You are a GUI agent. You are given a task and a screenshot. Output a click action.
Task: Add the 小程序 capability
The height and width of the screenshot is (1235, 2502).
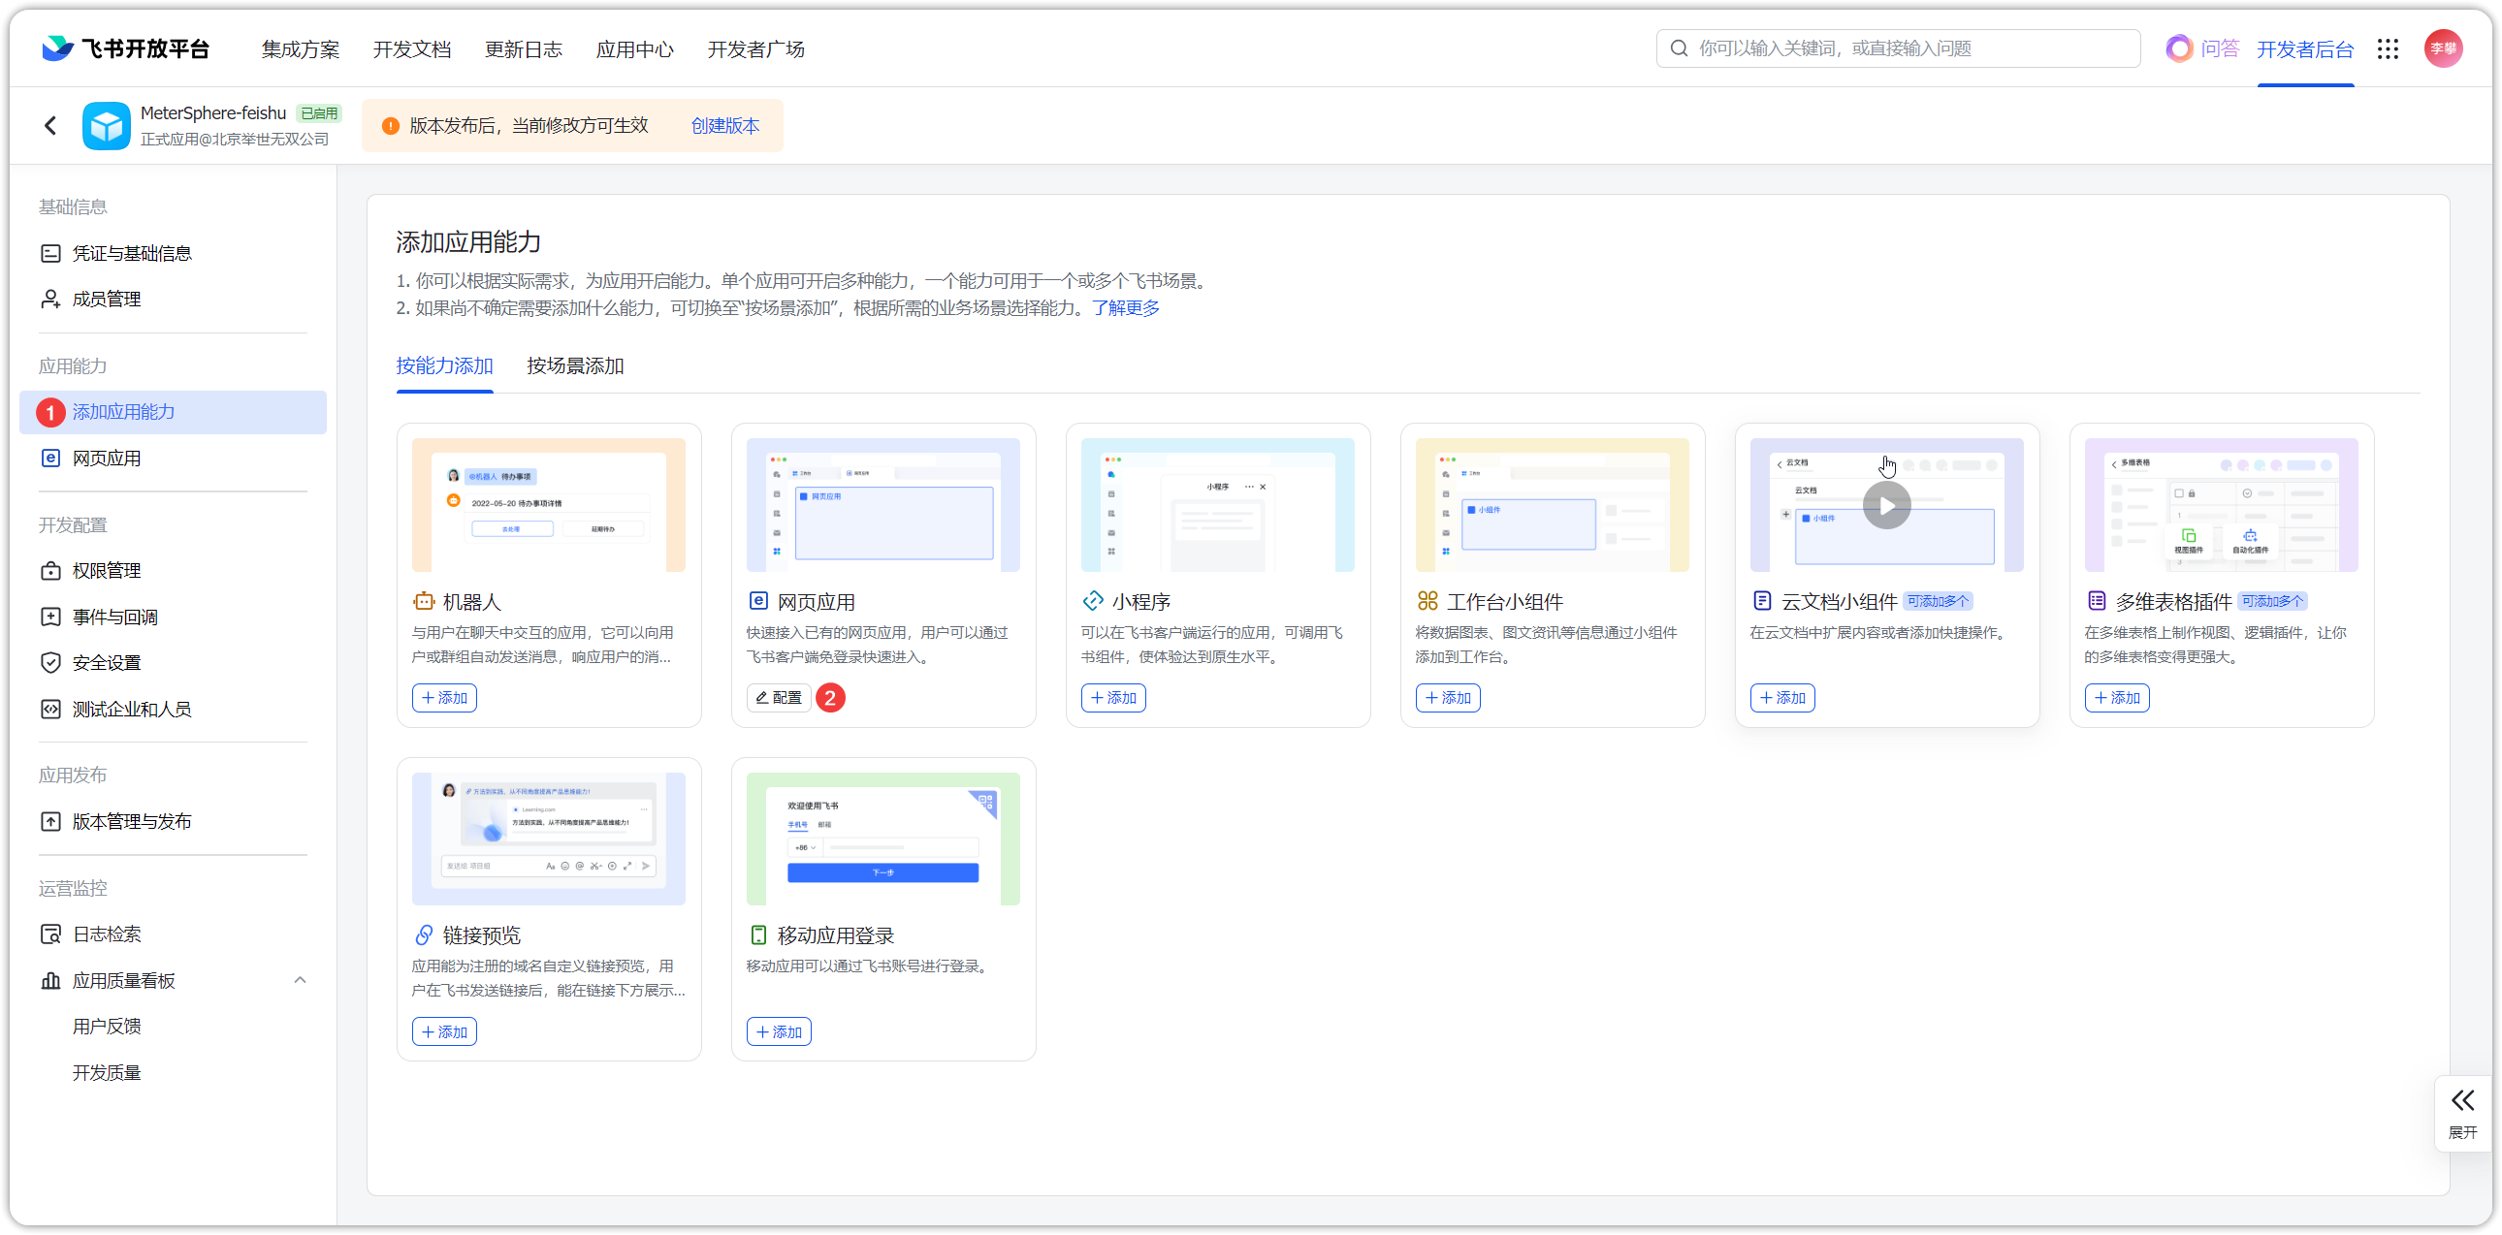click(x=1113, y=697)
